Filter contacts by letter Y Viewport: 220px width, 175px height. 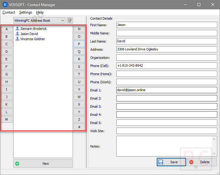coord(79,112)
